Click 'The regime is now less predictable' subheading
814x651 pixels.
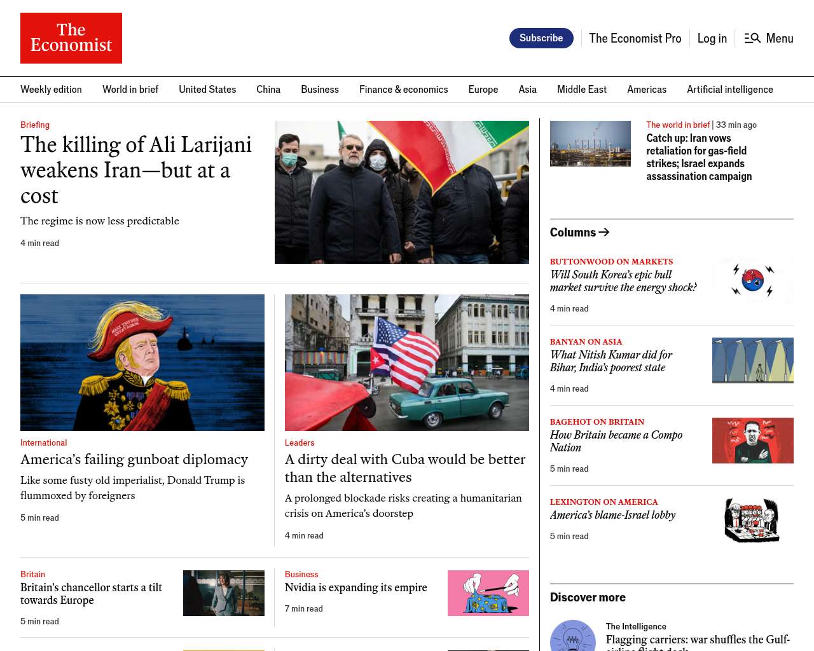(100, 221)
